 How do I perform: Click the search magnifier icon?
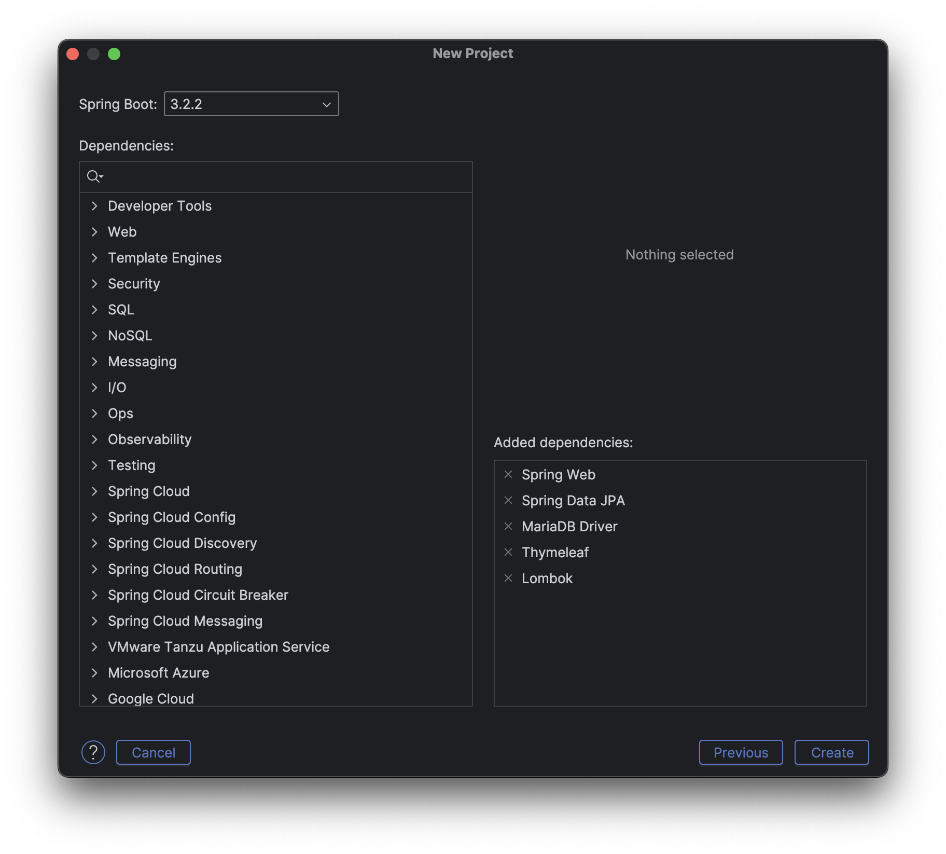click(x=94, y=176)
